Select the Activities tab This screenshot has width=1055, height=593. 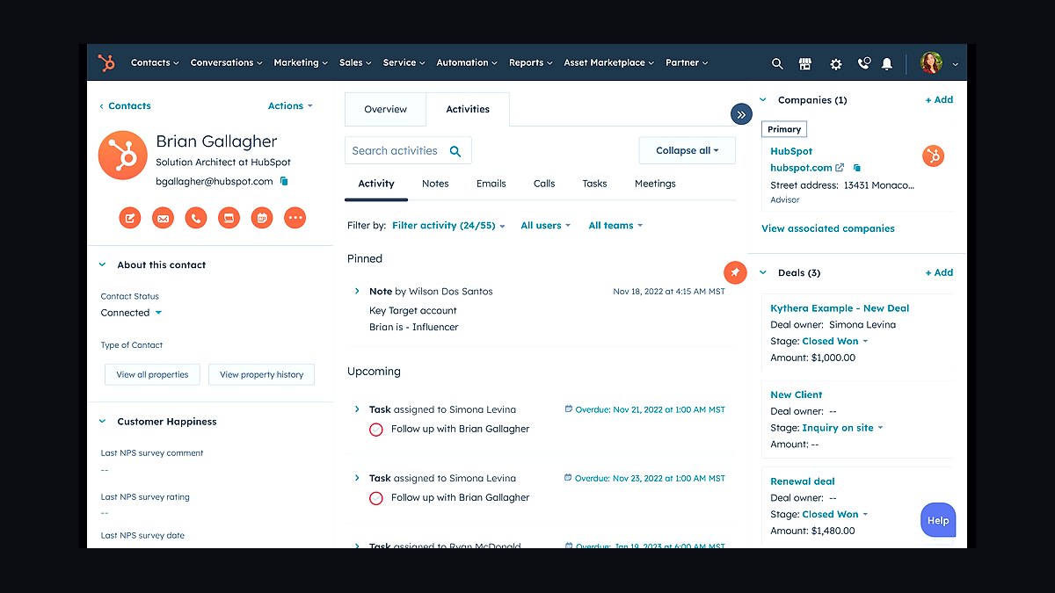(x=468, y=109)
